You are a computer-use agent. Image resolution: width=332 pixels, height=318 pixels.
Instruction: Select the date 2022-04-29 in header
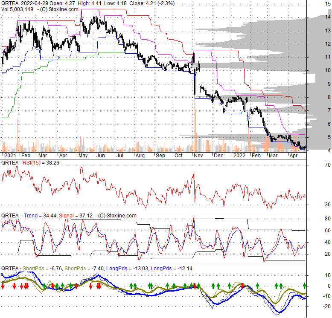(34, 3)
